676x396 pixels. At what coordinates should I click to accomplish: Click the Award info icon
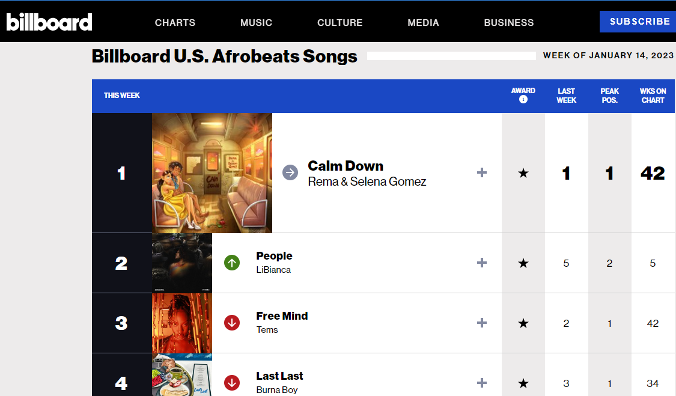523,99
